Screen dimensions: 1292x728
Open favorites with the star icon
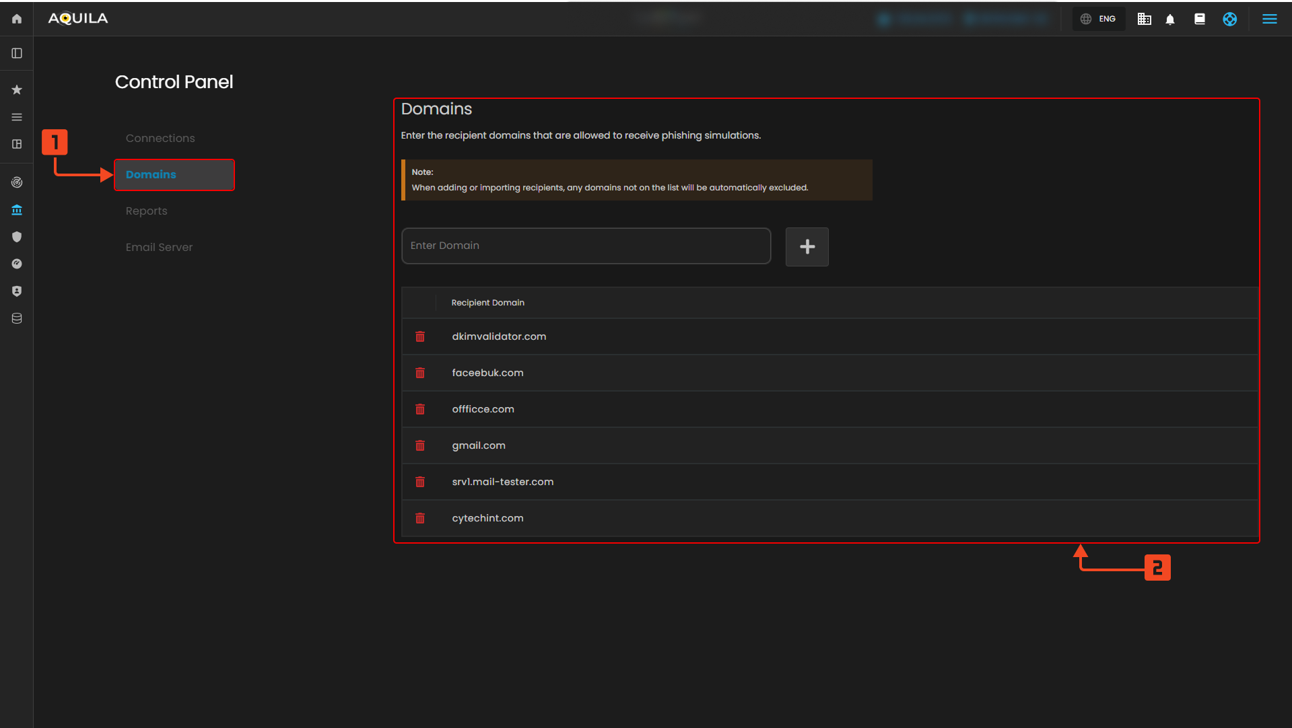(17, 89)
